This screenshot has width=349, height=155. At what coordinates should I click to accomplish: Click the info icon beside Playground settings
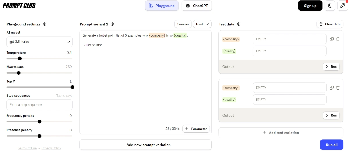44,24
